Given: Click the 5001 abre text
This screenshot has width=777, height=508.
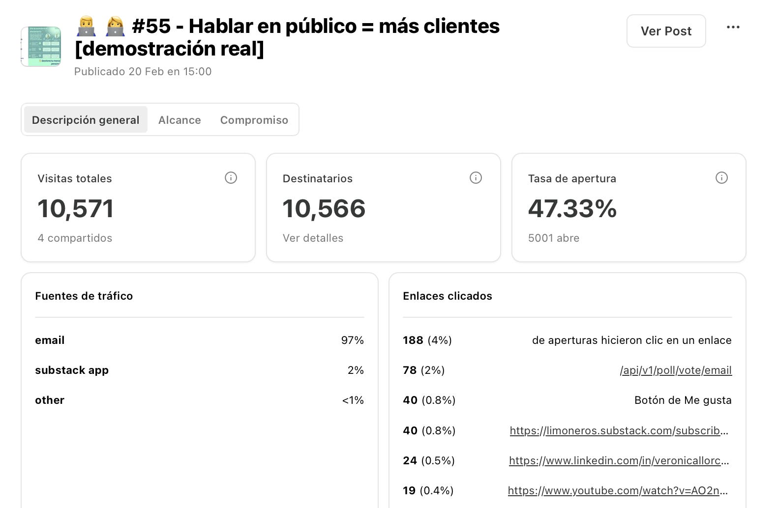Looking at the screenshot, I should (x=554, y=238).
